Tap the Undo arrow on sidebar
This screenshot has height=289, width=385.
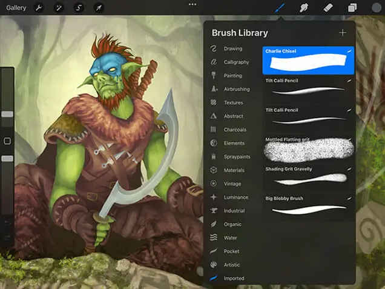pos(7,223)
